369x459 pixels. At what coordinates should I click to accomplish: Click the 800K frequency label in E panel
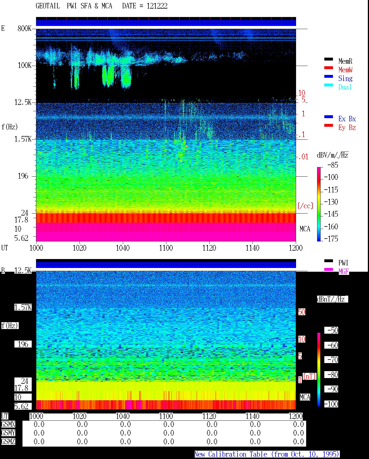click(x=25, y=28)
